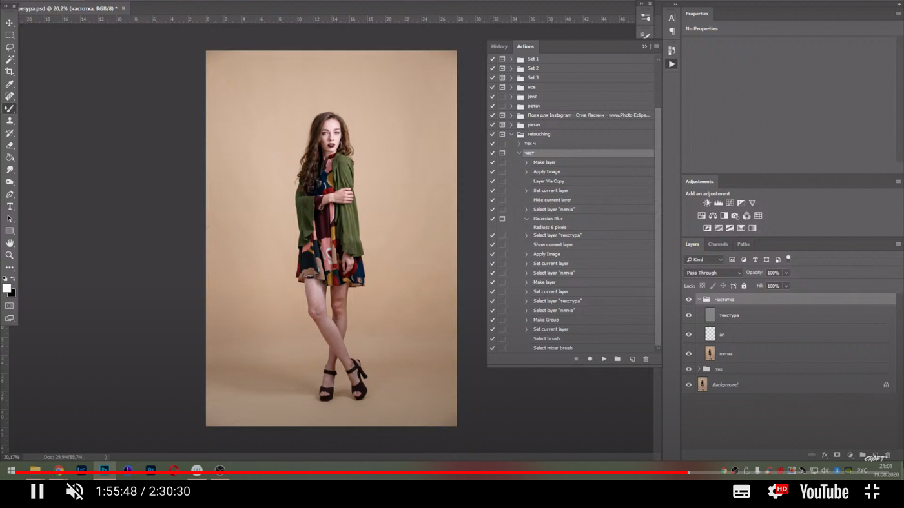Screen dimensions: 904x508
Task: Hide the Background layer via eye icon
Action: tap(688, 385)
